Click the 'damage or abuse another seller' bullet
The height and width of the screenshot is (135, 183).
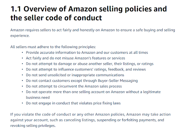point(90,64)
